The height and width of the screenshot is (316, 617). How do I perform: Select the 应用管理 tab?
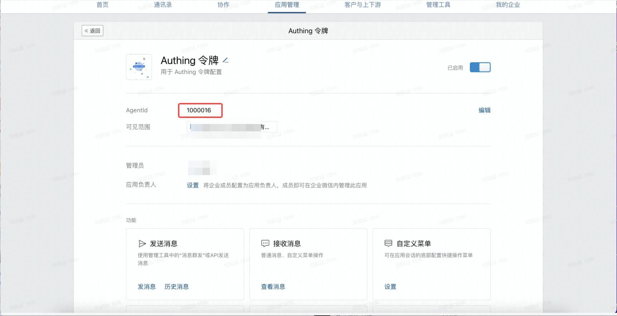[x=287, y=5]
